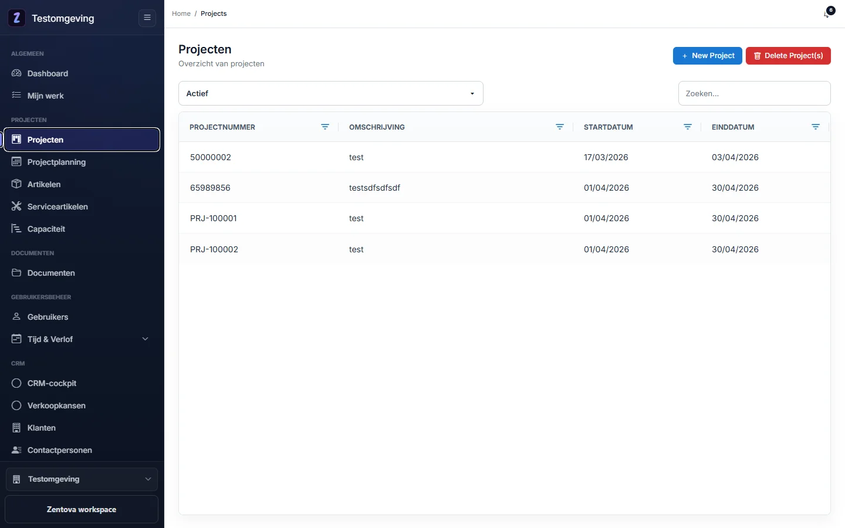
Task: Select project PRJ-100001
Action: pyautogui.click(x=214, y=218)
